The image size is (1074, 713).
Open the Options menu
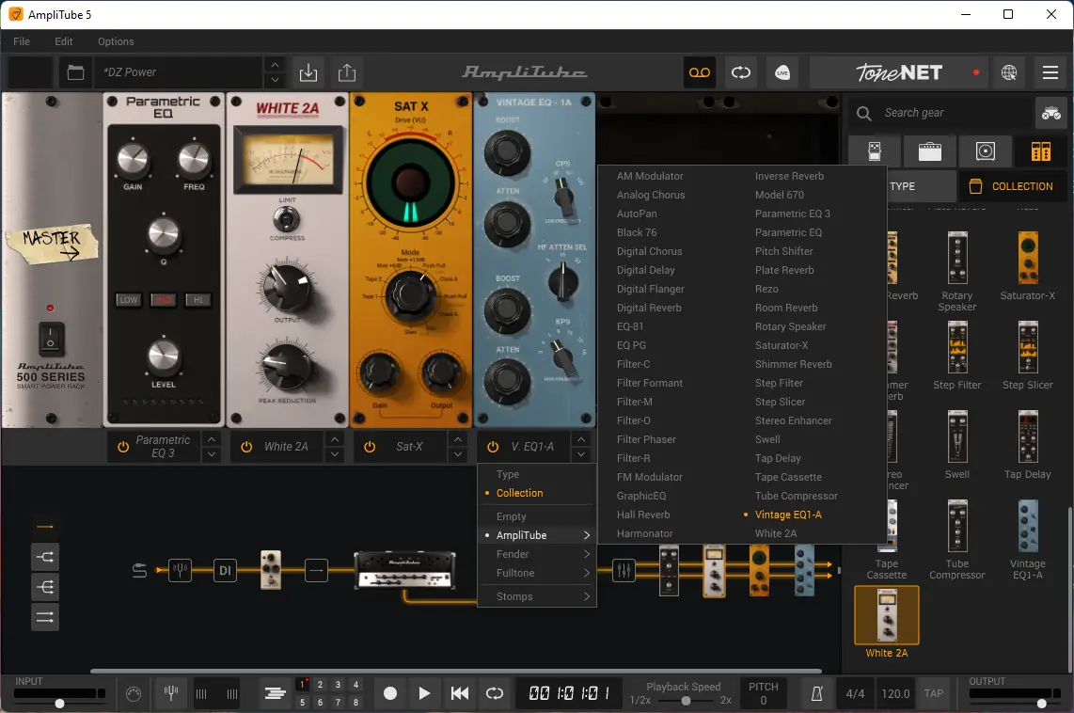(116, 41)
